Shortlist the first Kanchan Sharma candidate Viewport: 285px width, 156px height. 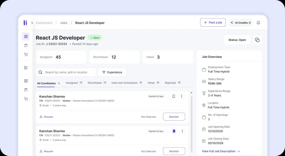[x=174, y=117]
